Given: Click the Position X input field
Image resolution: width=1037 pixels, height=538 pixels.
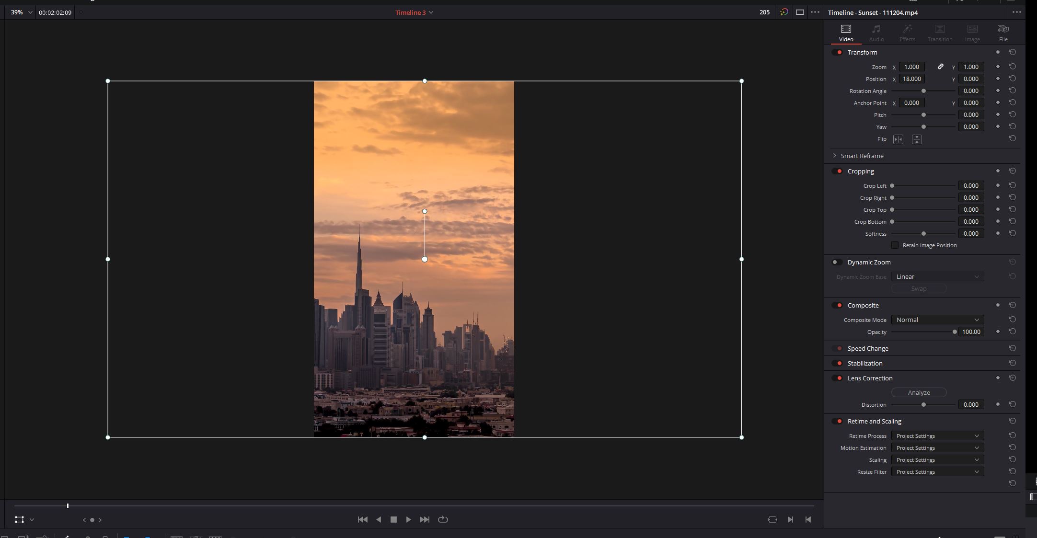Looking at the screenshot, I should pyautogui.click(x=911, y=79).
